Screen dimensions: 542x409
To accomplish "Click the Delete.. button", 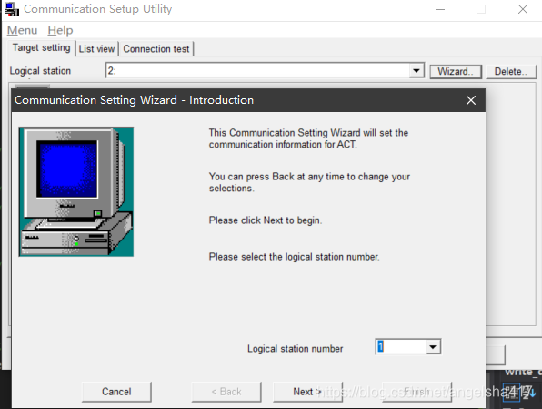I will tap(511, 72).
